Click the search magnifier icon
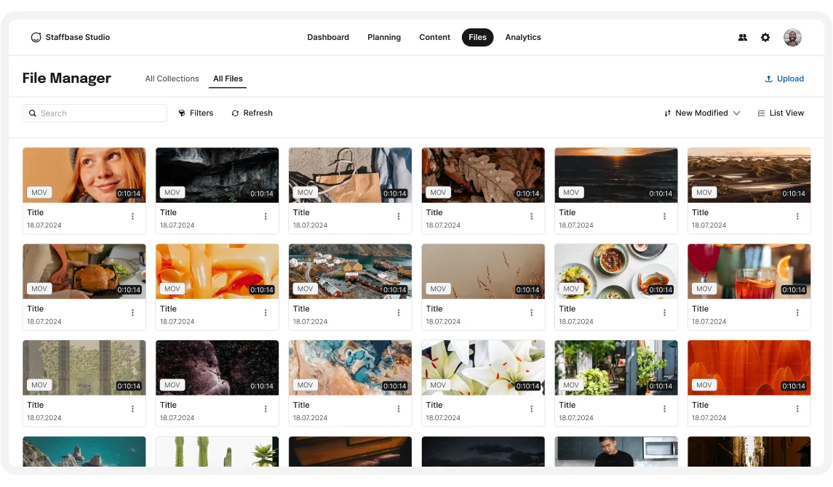Viewport: 833px width, 487px height. 33,113
